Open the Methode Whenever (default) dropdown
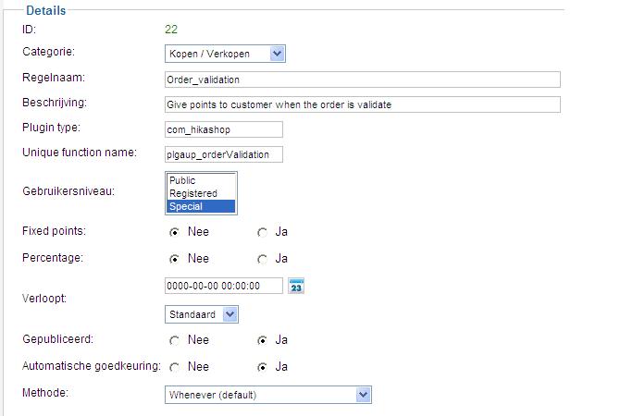 click(x=268, y=395)
